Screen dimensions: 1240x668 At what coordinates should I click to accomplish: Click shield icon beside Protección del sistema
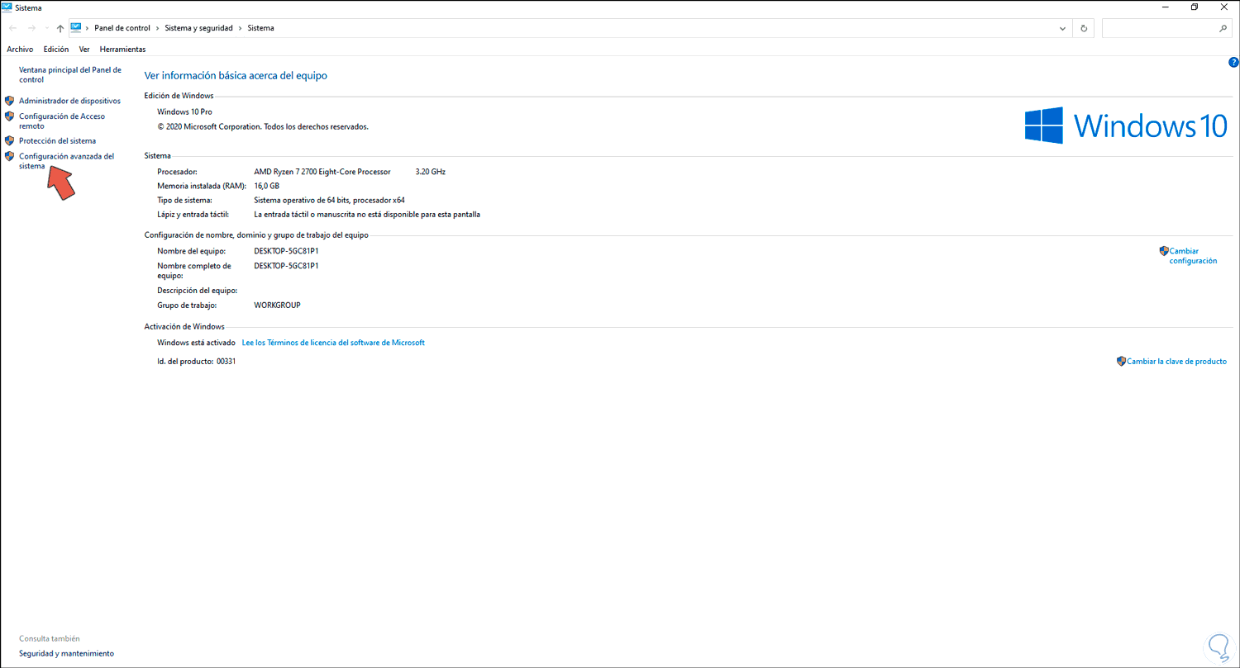click(10, 140)
